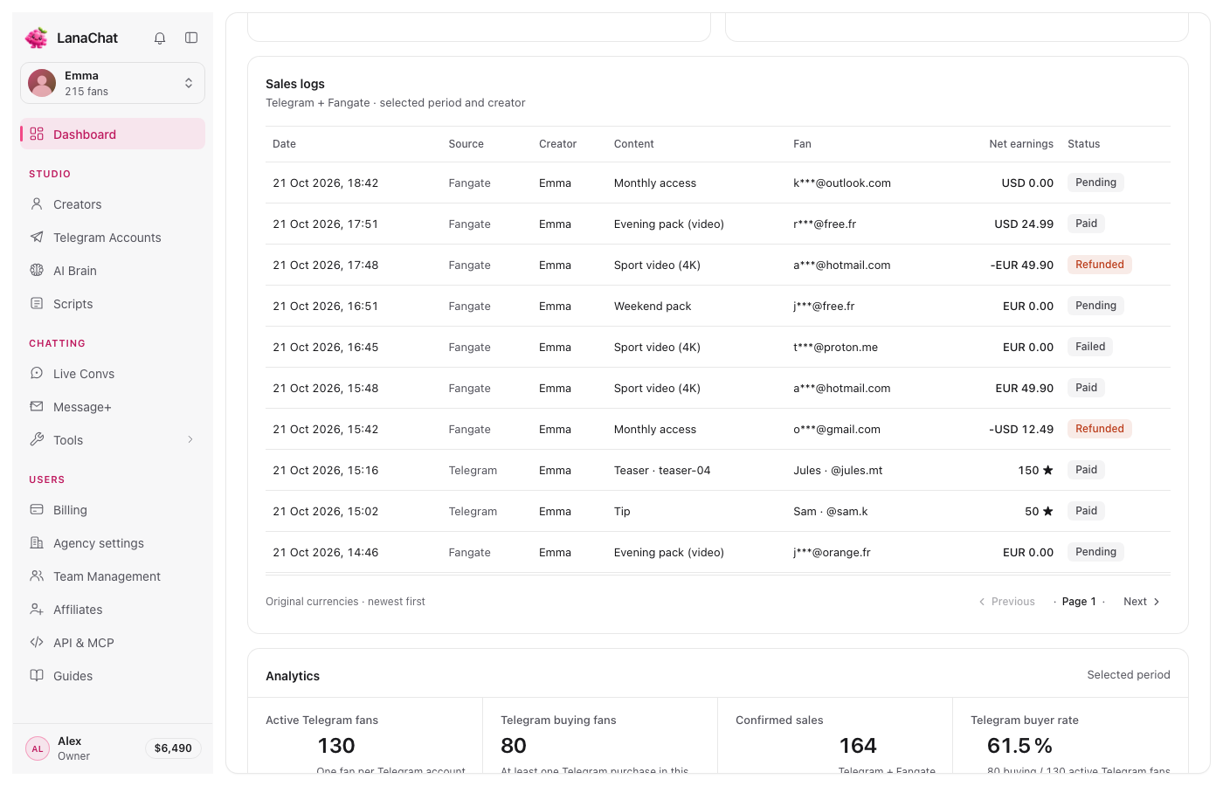This screenshot has height=786, width=1223.
Task: Click the Message+ envelope icon
Action: click(37, 406)
